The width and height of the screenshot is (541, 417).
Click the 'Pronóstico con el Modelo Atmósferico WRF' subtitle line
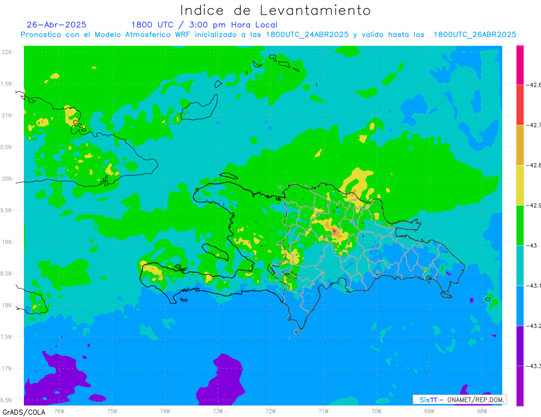(x=268, y=35)
